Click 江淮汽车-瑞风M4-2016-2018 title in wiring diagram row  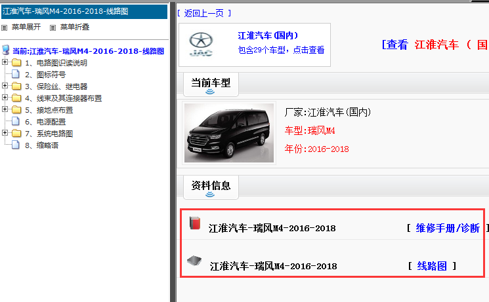point(273,266)
